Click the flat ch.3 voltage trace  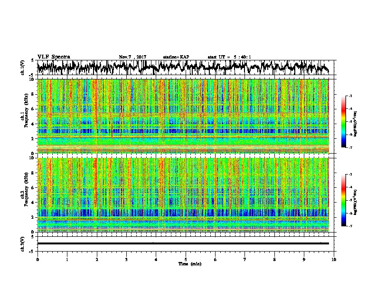(x=183, y=243)
